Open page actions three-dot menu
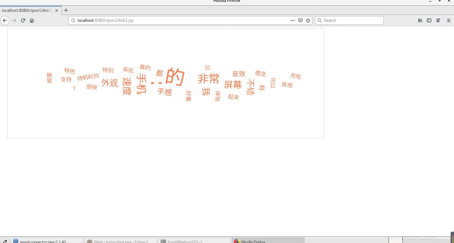 [292, 20]
